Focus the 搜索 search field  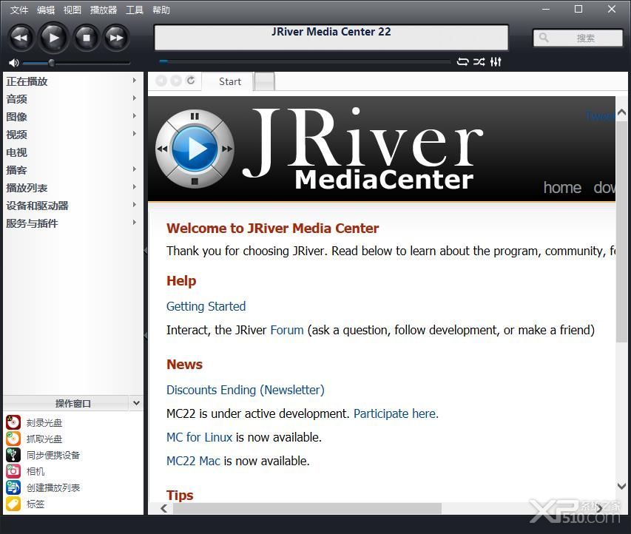(x=578, y=38)
